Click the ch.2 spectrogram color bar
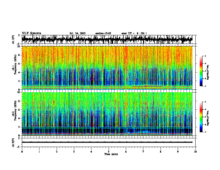This screenshot has width=220, height=170. [x=201, y=117]
